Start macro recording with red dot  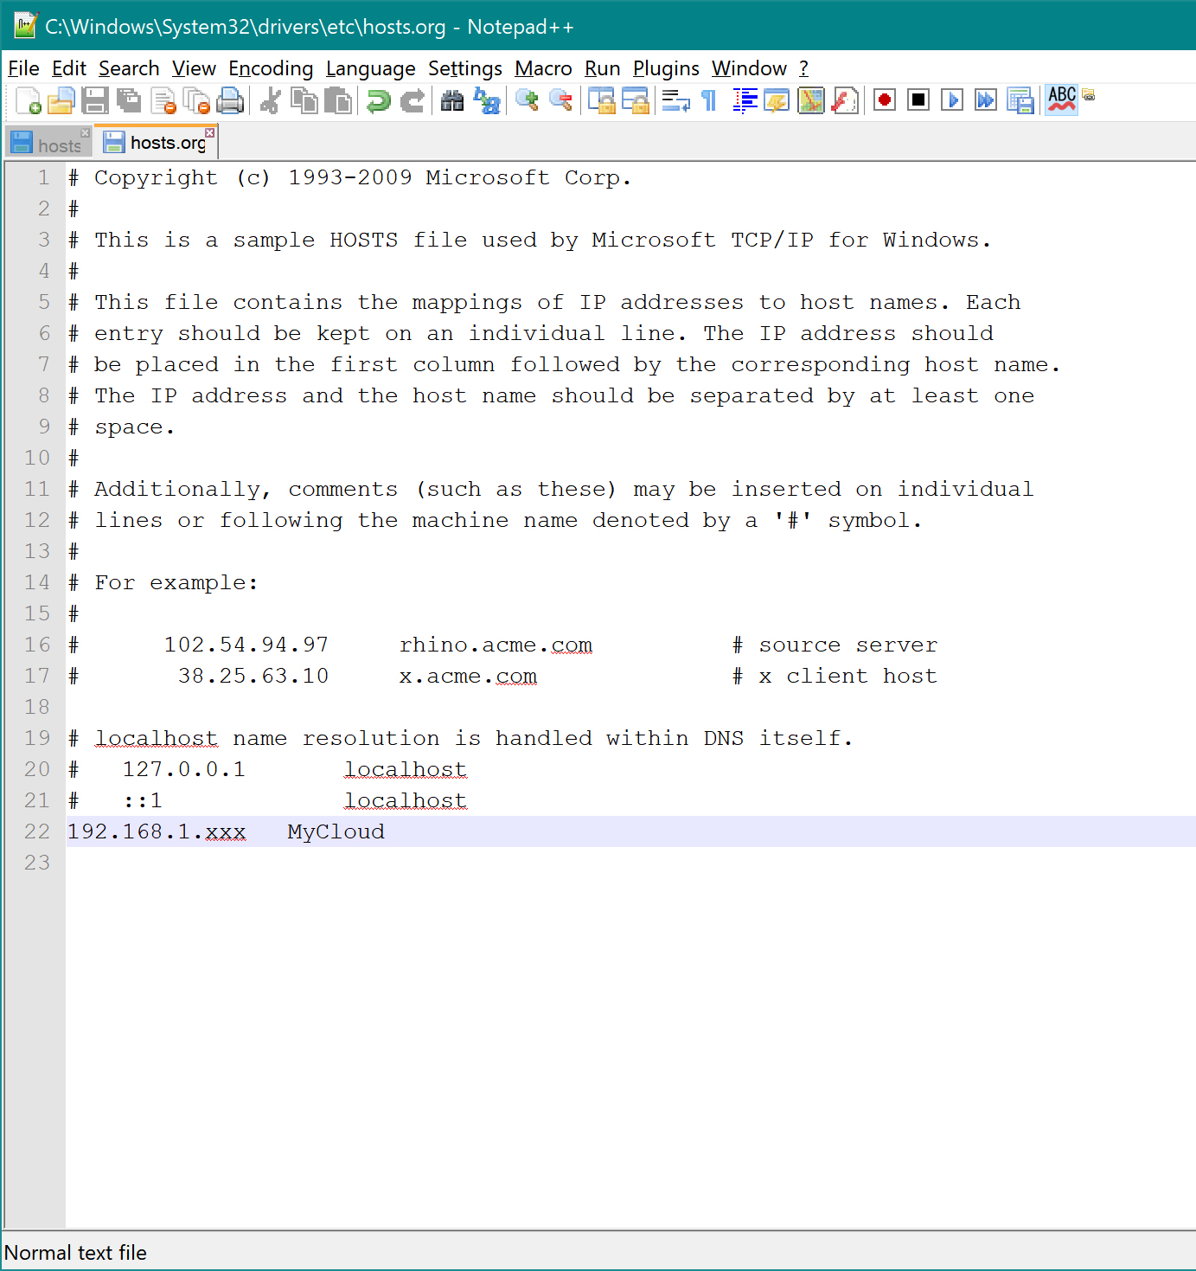885,100
